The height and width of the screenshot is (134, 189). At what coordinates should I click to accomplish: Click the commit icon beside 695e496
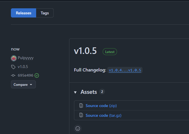tap(13, 75)
